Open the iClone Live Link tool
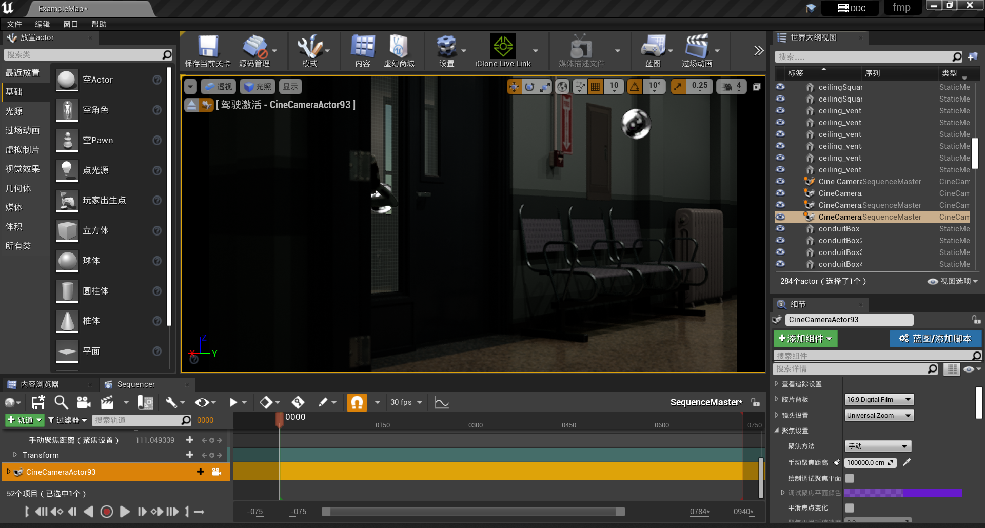Viewport: 985px width, 528px height. click(503, 47)
